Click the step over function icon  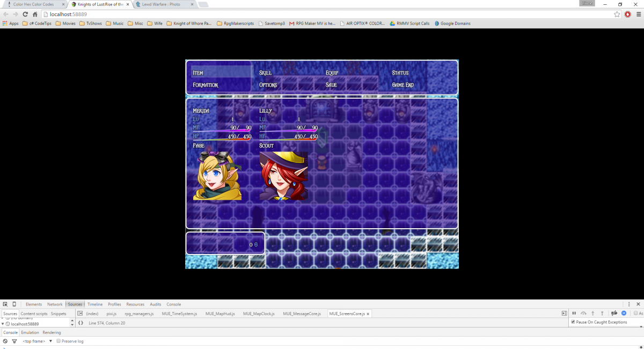click(x=583, y=313)
